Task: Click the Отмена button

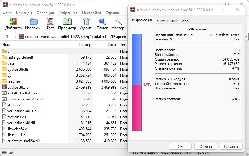Action: coord(206,147)
